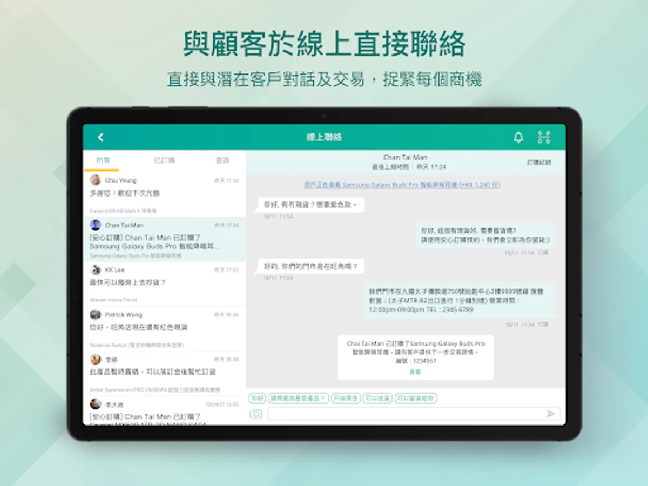Viewport: 648px width, 486px height.
Task: Select the 所有 tab
Action: pyautogui.click(x=103, y=160)
